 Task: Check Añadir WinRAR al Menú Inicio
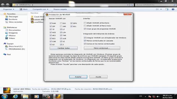pyautogui.click(x=85, y=26)
